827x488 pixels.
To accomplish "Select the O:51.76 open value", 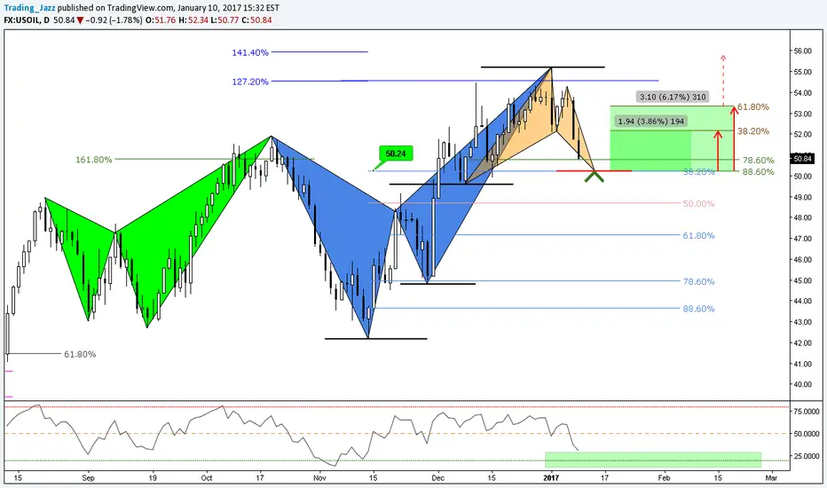I will (x=160, y=20).
